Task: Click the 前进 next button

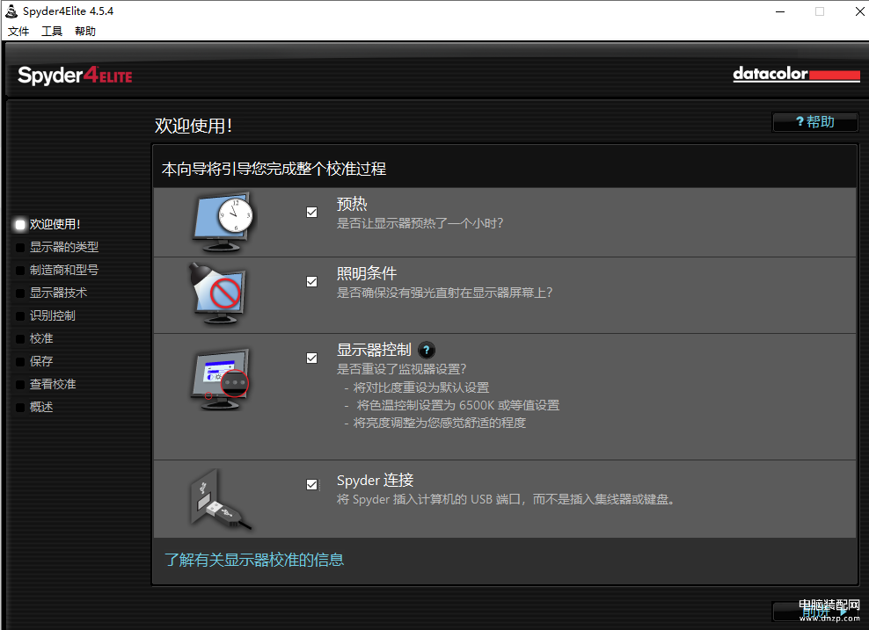Action: tap(816, 612)
